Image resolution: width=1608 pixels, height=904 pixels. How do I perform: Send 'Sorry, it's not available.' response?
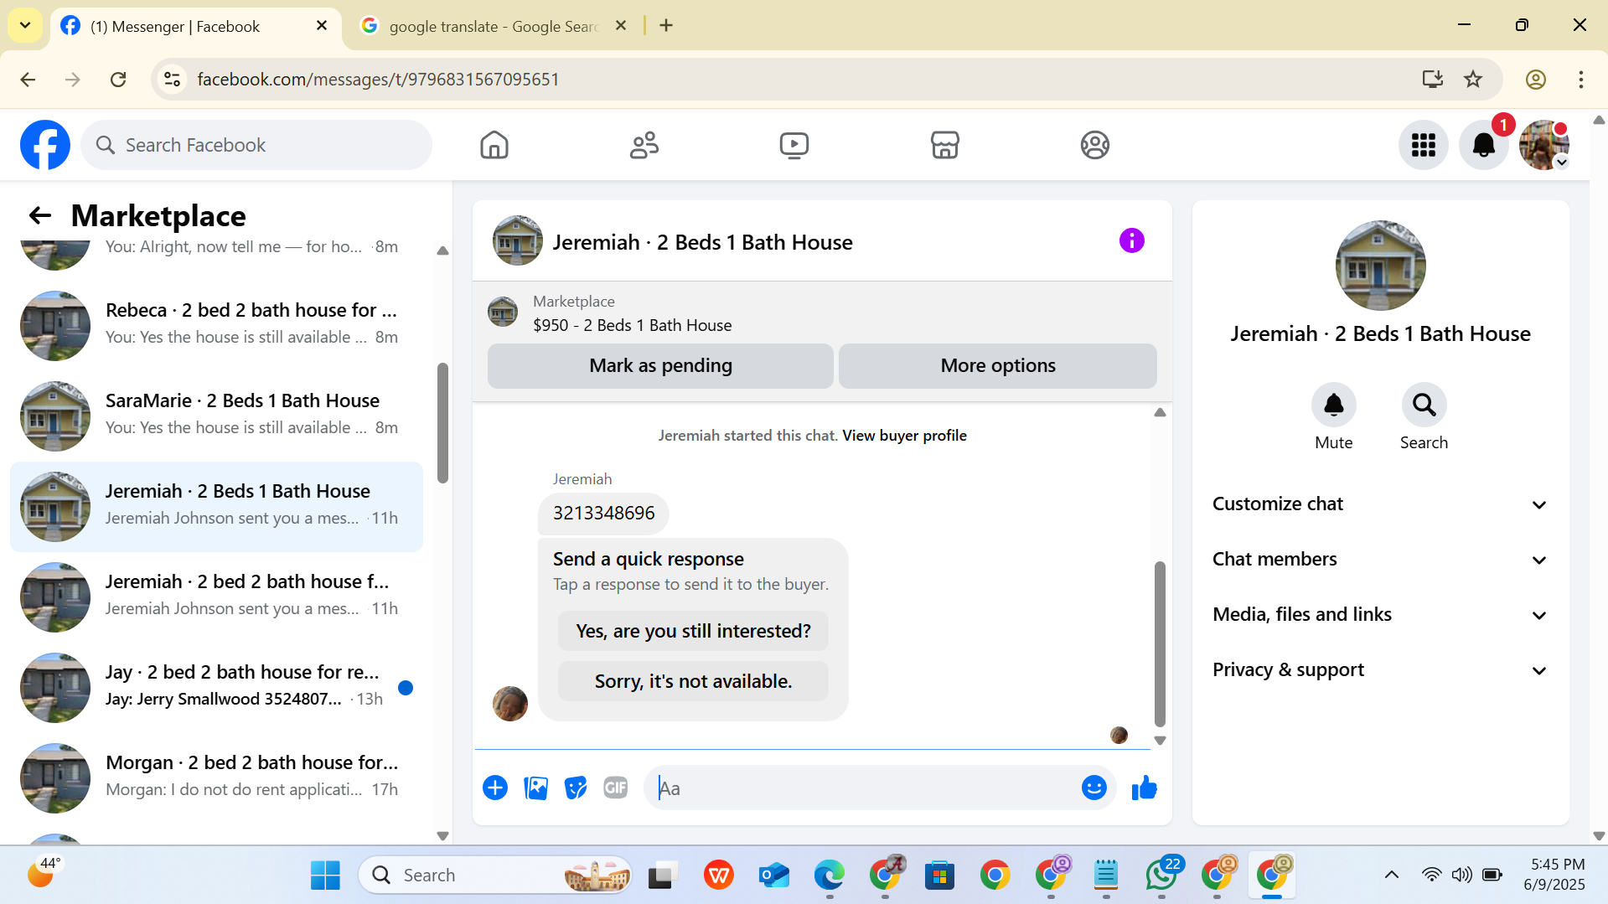(x=693, y=681)
